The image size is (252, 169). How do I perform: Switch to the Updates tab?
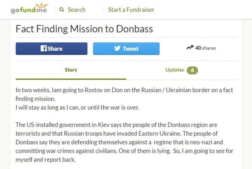click(x=175, y=70)
